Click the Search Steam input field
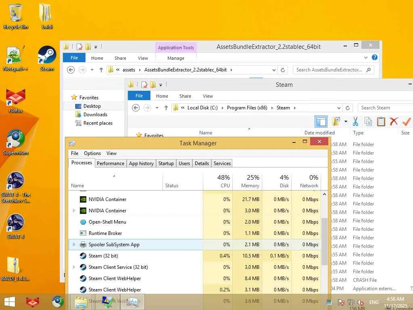Viewport: 413px width, 310px height. (385, 108)
